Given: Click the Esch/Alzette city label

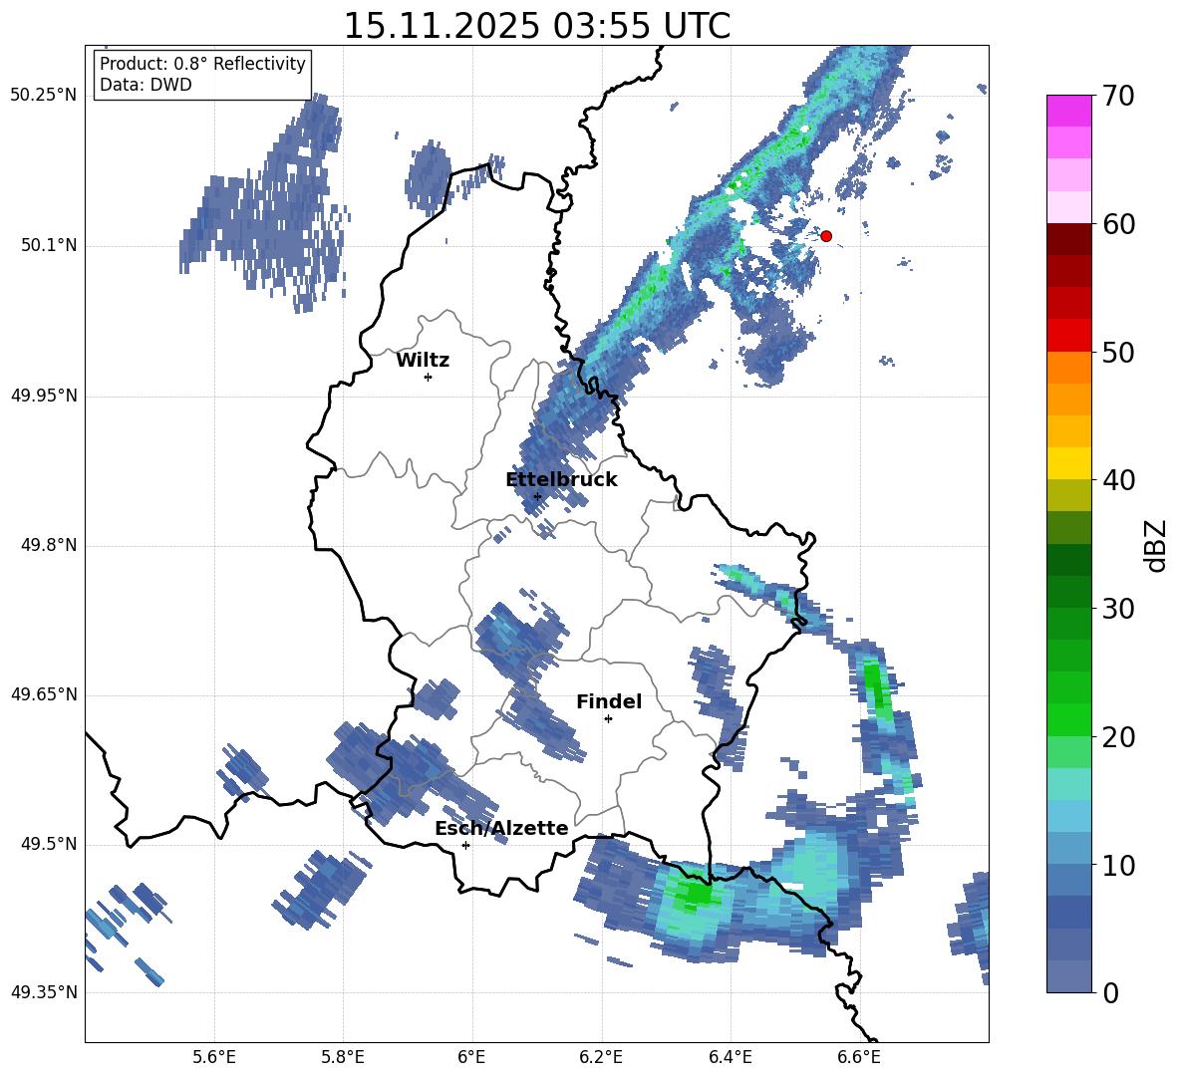Looking at the screenshot, I should [x=501, y=828].
